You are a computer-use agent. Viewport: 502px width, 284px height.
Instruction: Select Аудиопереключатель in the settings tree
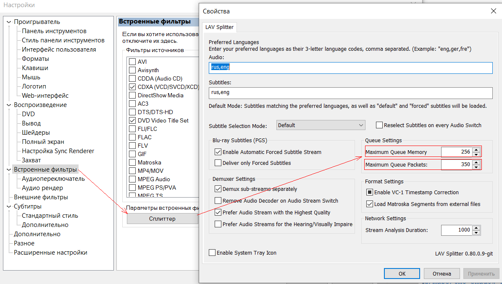(x=53, y=179)
